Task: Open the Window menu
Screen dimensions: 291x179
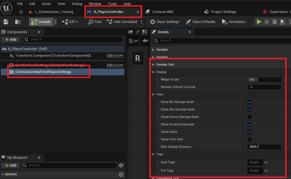Action: click(x=95, y=4)
